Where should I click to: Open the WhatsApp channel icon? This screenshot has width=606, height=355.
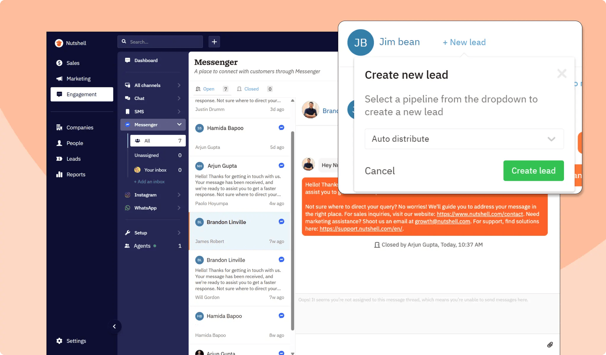point(127,208)
